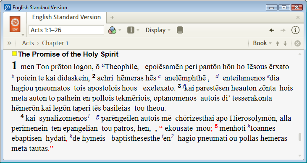This screenshot has height=163, width=307.
Task: Click the reading view book icon
Action: [180, 30]
